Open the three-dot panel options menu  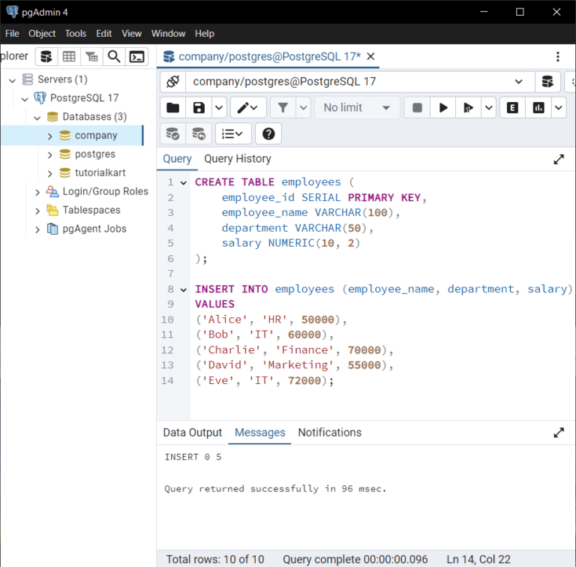tap(558, 56)
